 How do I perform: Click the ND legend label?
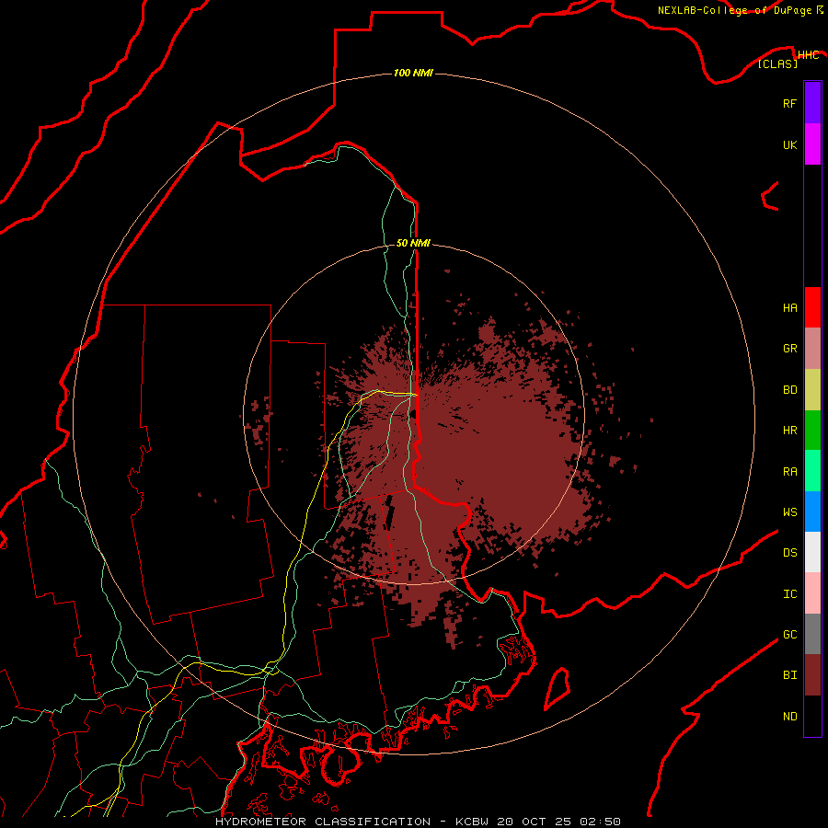789,717
